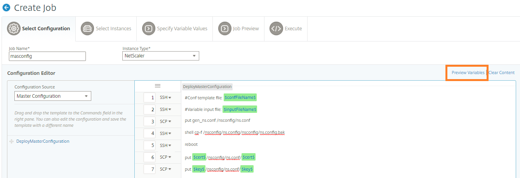Click the '#Variable input file:' text
Viewport: 520px width, 178px height.
203,110
